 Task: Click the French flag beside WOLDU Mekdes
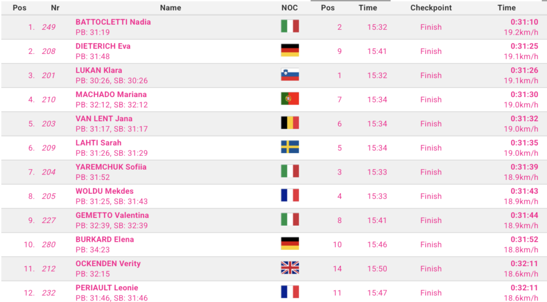(290, 195)
